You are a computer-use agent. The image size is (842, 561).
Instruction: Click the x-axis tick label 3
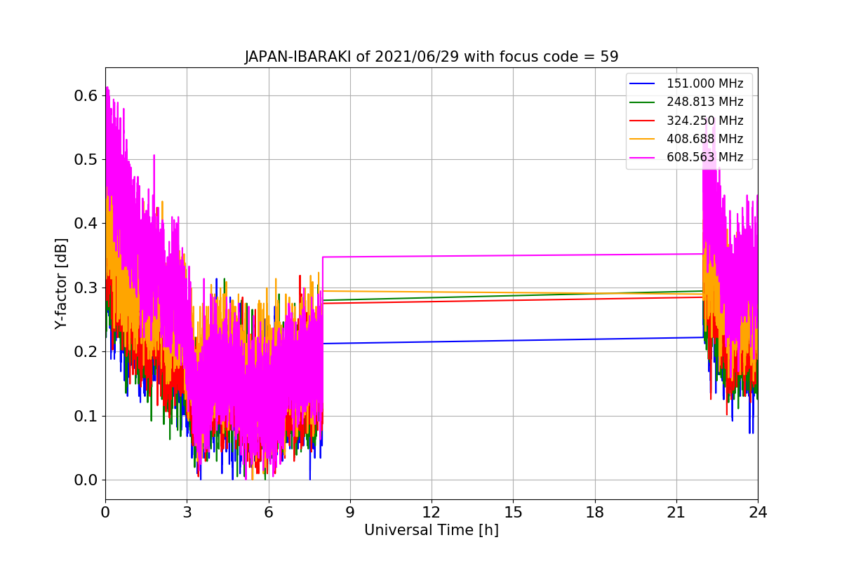(x=187, y=512)
